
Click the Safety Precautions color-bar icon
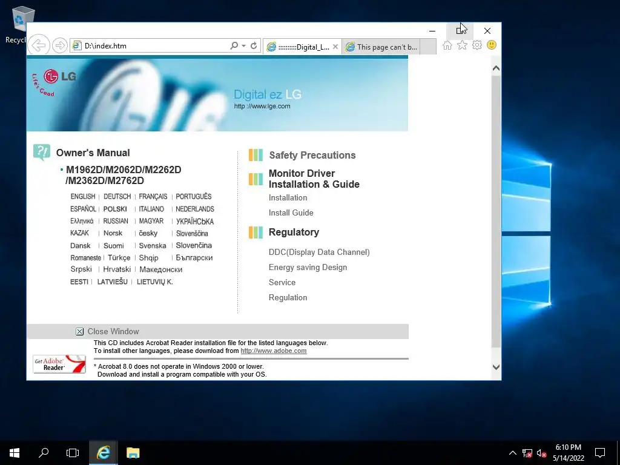tap(256, 155)
